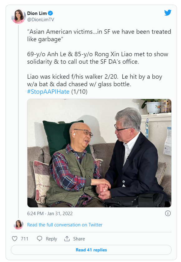
Task: Click the Twitter bird logo icon
Action: [168, 13]
